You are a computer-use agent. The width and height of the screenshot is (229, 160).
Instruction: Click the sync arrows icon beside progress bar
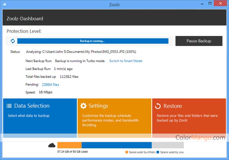pyautogui.click(x=13, y=41)
